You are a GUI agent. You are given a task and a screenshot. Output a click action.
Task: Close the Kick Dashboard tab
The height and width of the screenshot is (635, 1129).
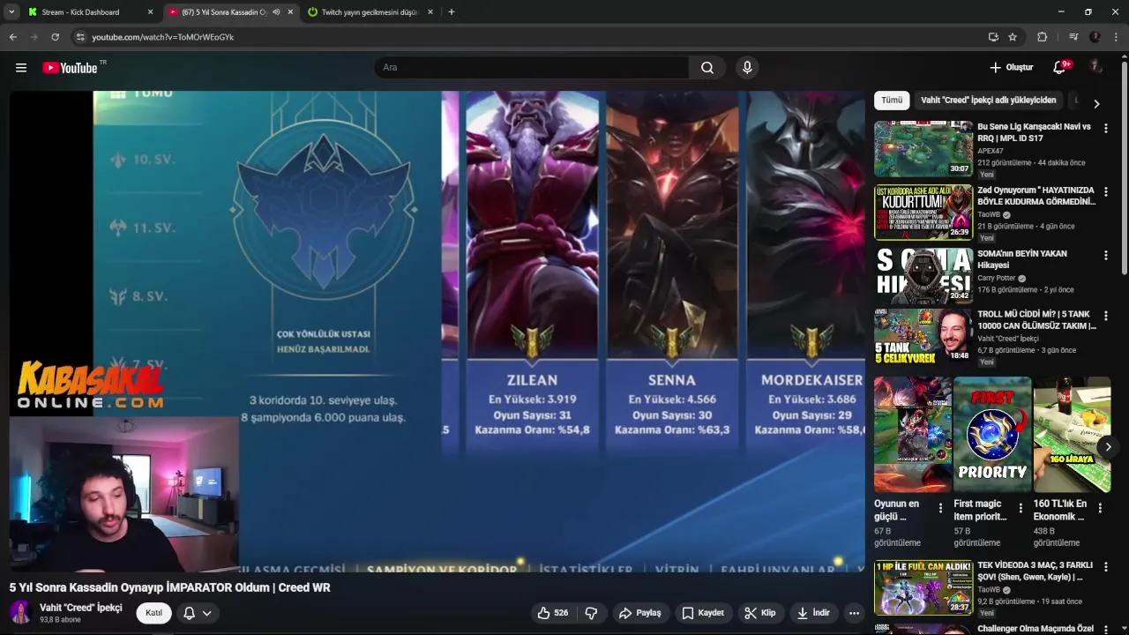(x=150, y=12)
